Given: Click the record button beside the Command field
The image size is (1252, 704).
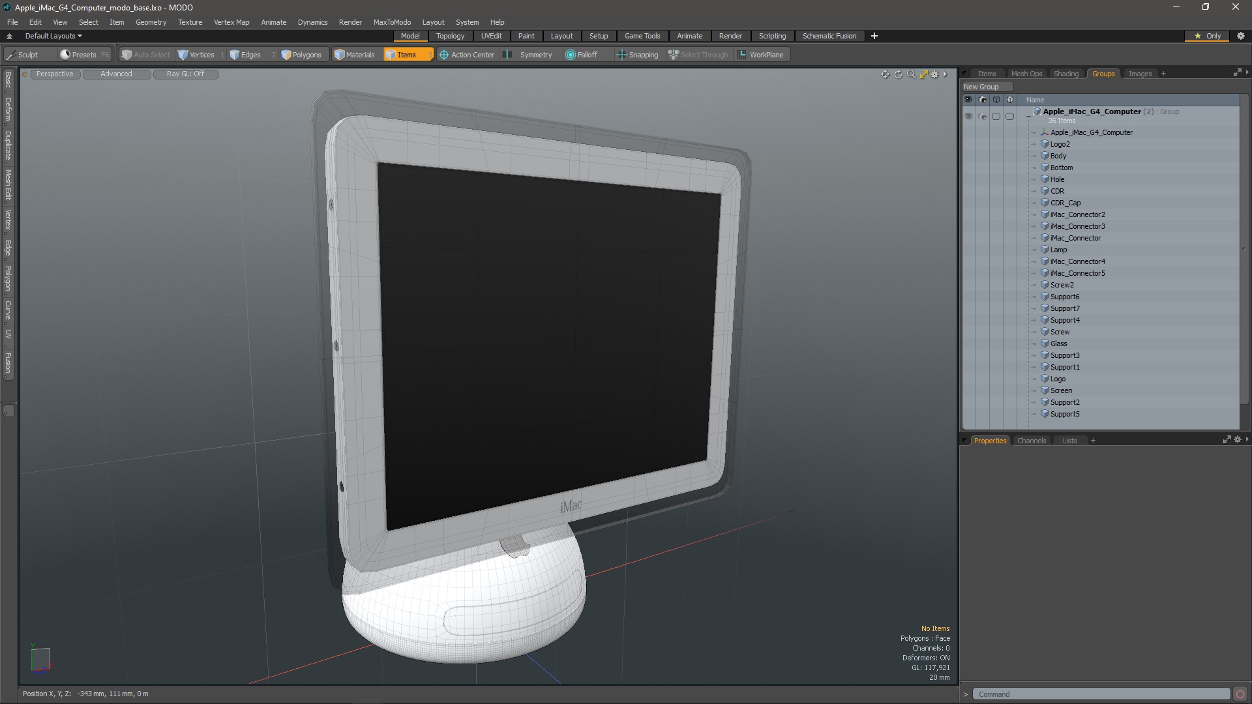Looking at the screenshot, I should pos(1240,694).
